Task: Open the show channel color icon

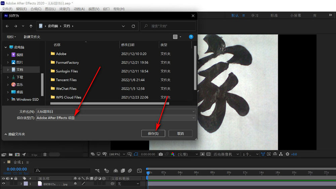Action: [x=173, y=154]
